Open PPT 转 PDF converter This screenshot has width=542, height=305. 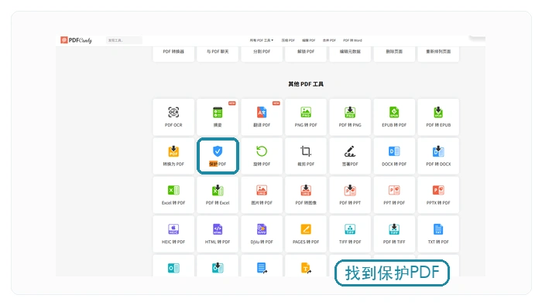[x=394, y=195]
